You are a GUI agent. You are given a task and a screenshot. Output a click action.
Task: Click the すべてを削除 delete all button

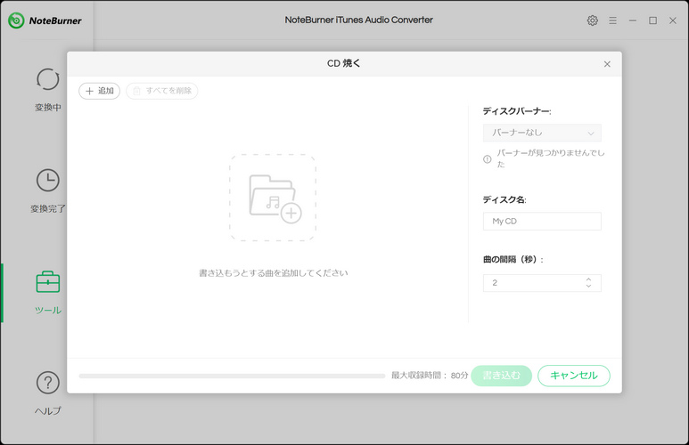coord(161,91)
